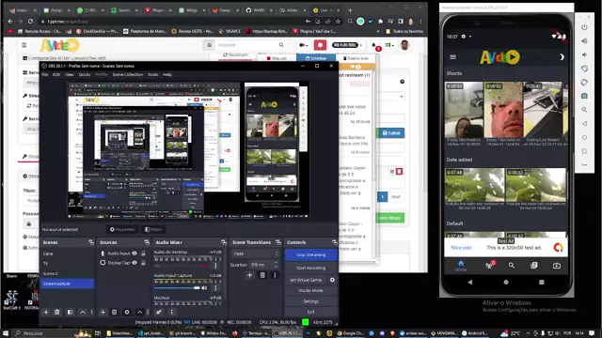The image size is (602, 338).
Task: Open advanced audio properties in Audio Mixer
Action: pyautogui.click(x=159, y=312)
